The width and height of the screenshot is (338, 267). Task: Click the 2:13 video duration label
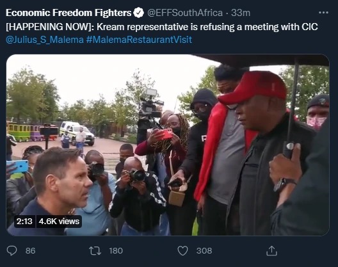(24, 222)
